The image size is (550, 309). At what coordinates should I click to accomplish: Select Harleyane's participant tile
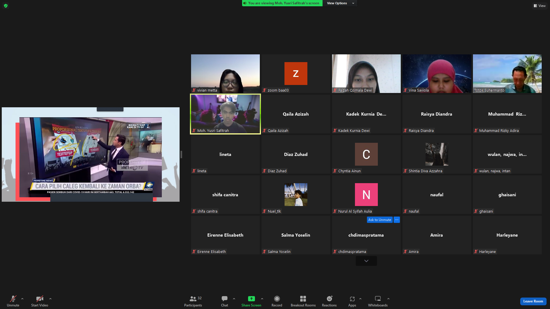tap(507, 235)
